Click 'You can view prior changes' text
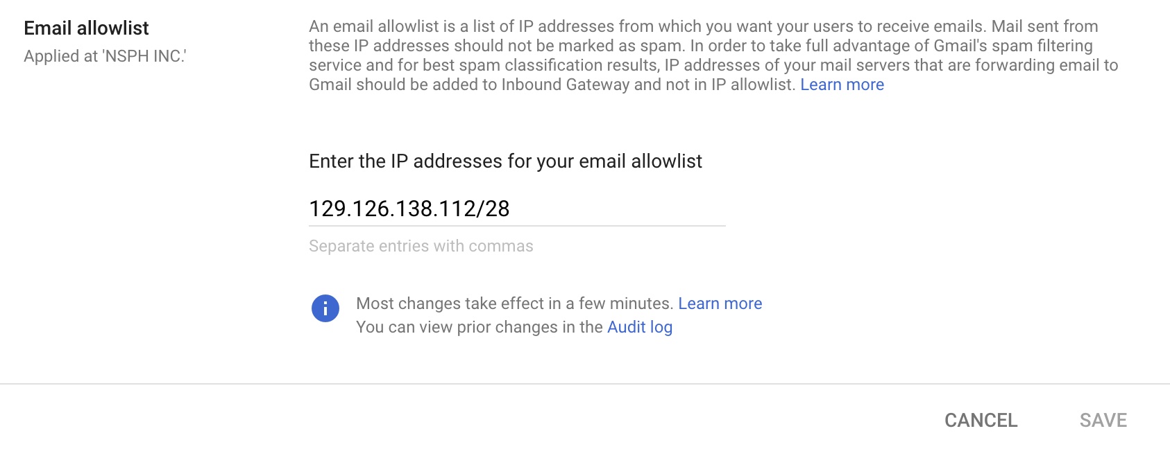The height and width of the screenshot is (449, 1170). [479, 327]
